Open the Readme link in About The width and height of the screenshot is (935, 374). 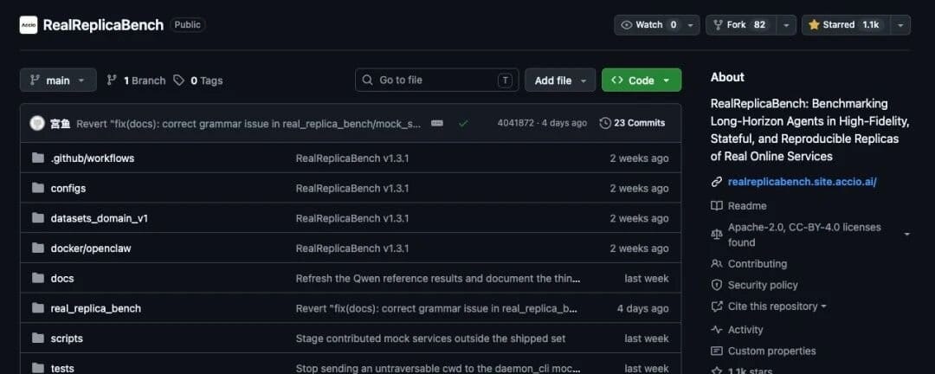tap(747, 206)
